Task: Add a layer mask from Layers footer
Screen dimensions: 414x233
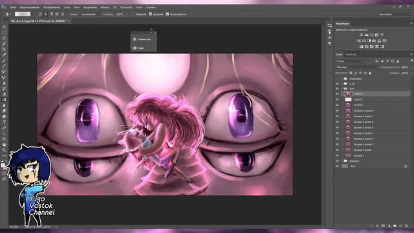Action: click(383, 226)
